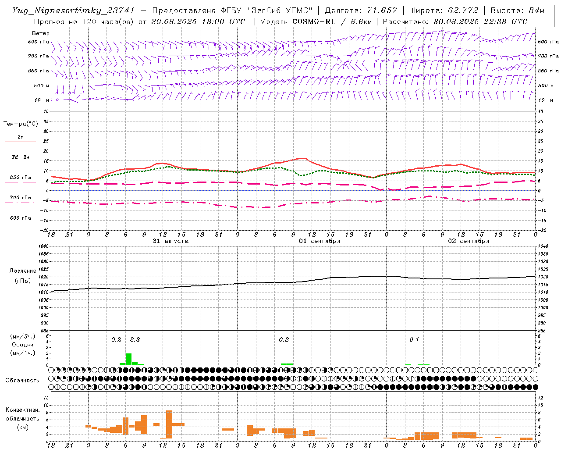Click the 850 гПа temperature legend entry

[21, 178]
